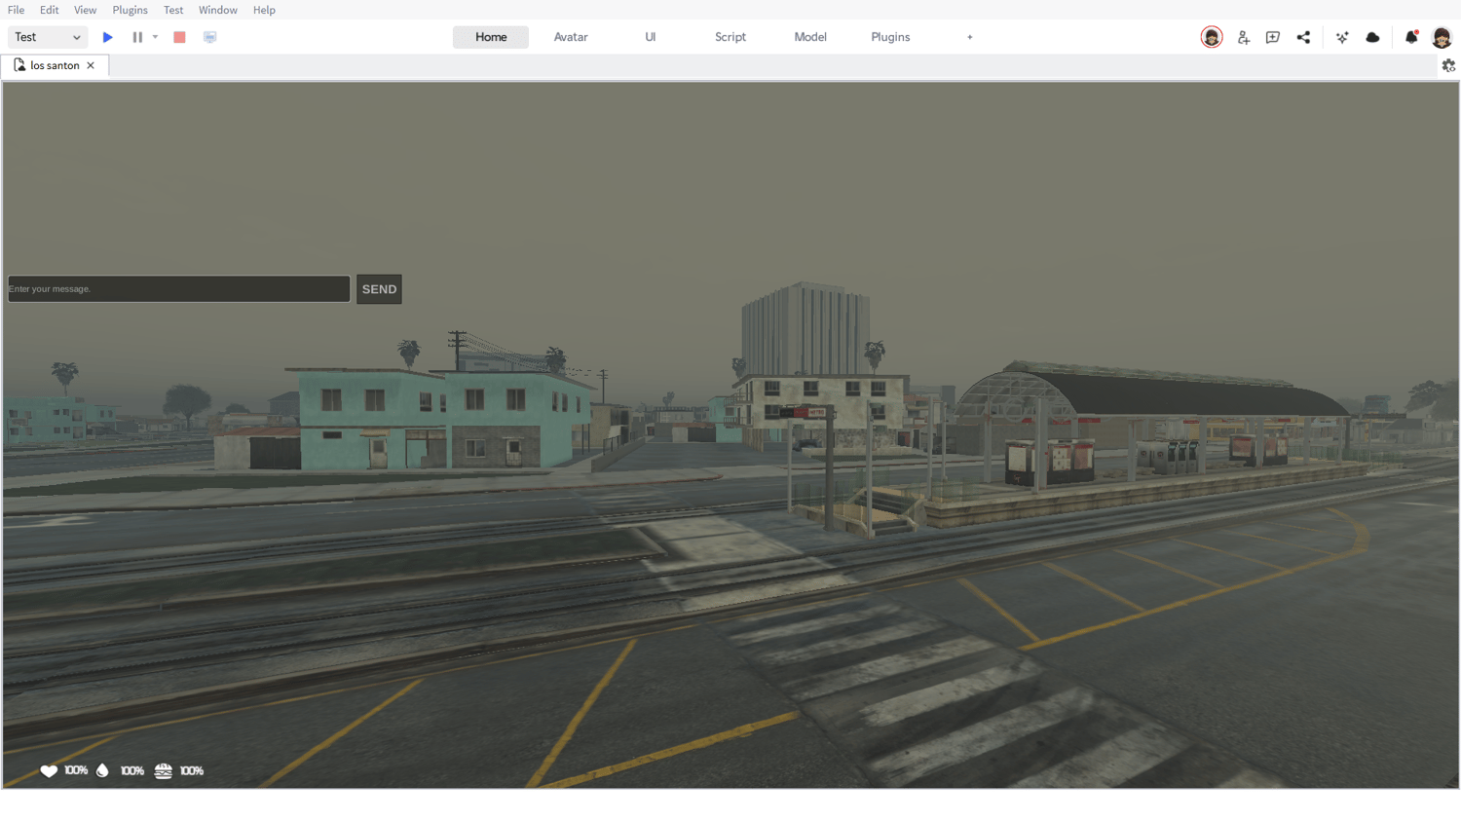Switch to the UI ribbon tab

coord(651,37)
